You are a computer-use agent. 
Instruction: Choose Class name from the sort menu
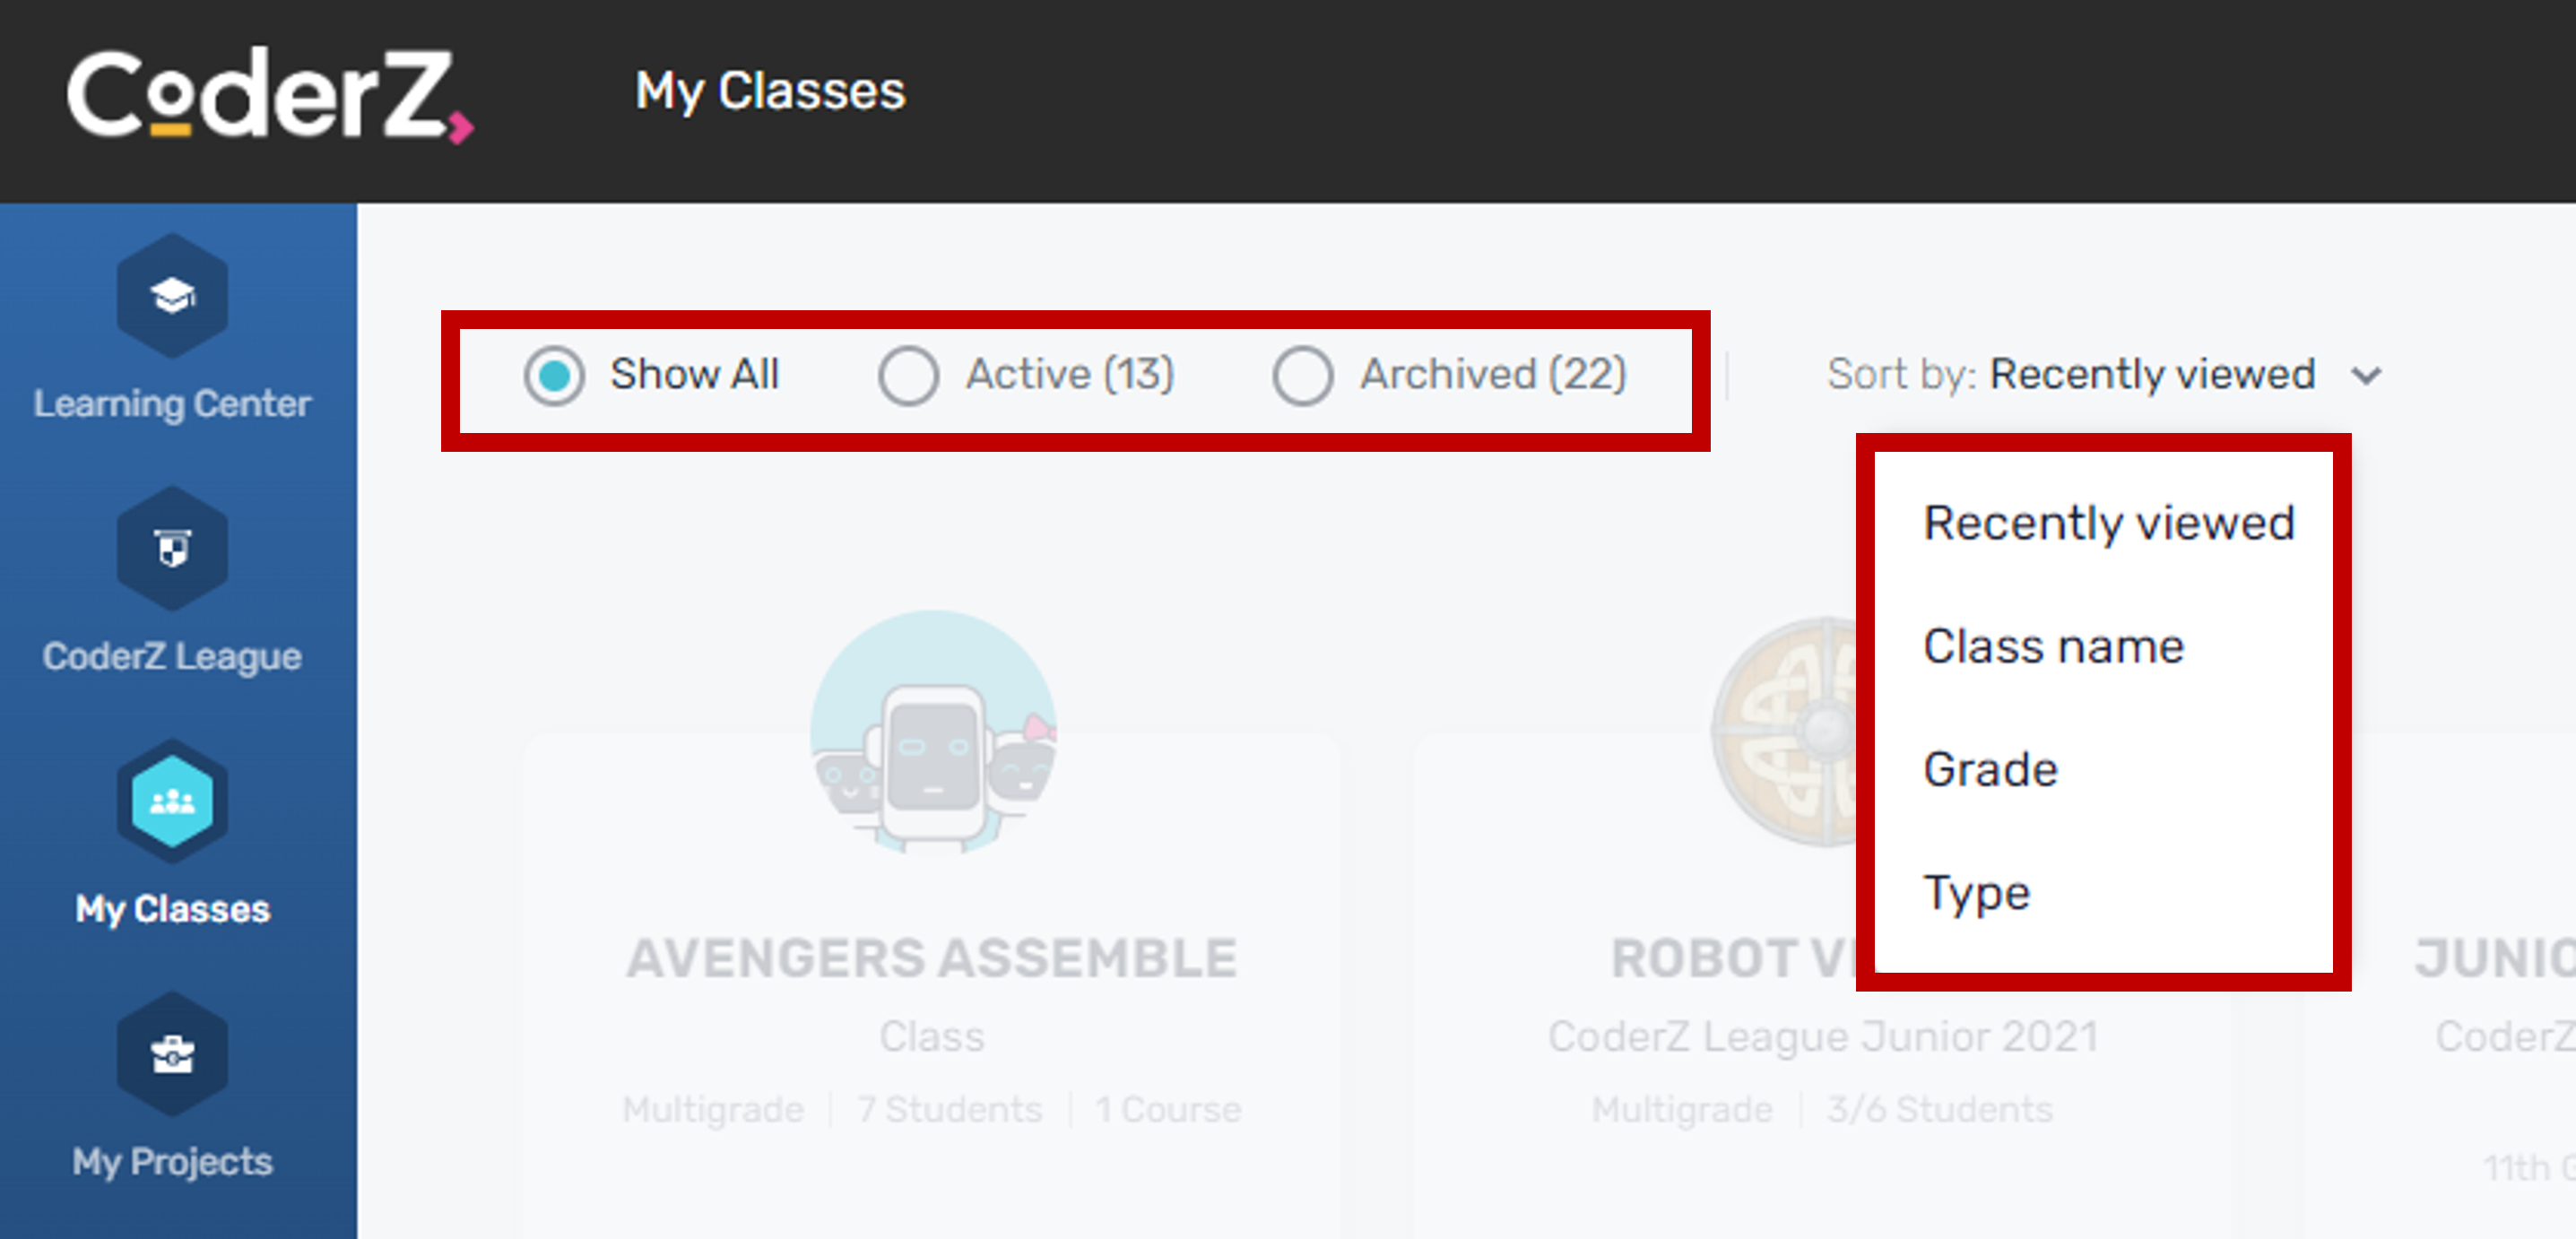(2054, 646)
